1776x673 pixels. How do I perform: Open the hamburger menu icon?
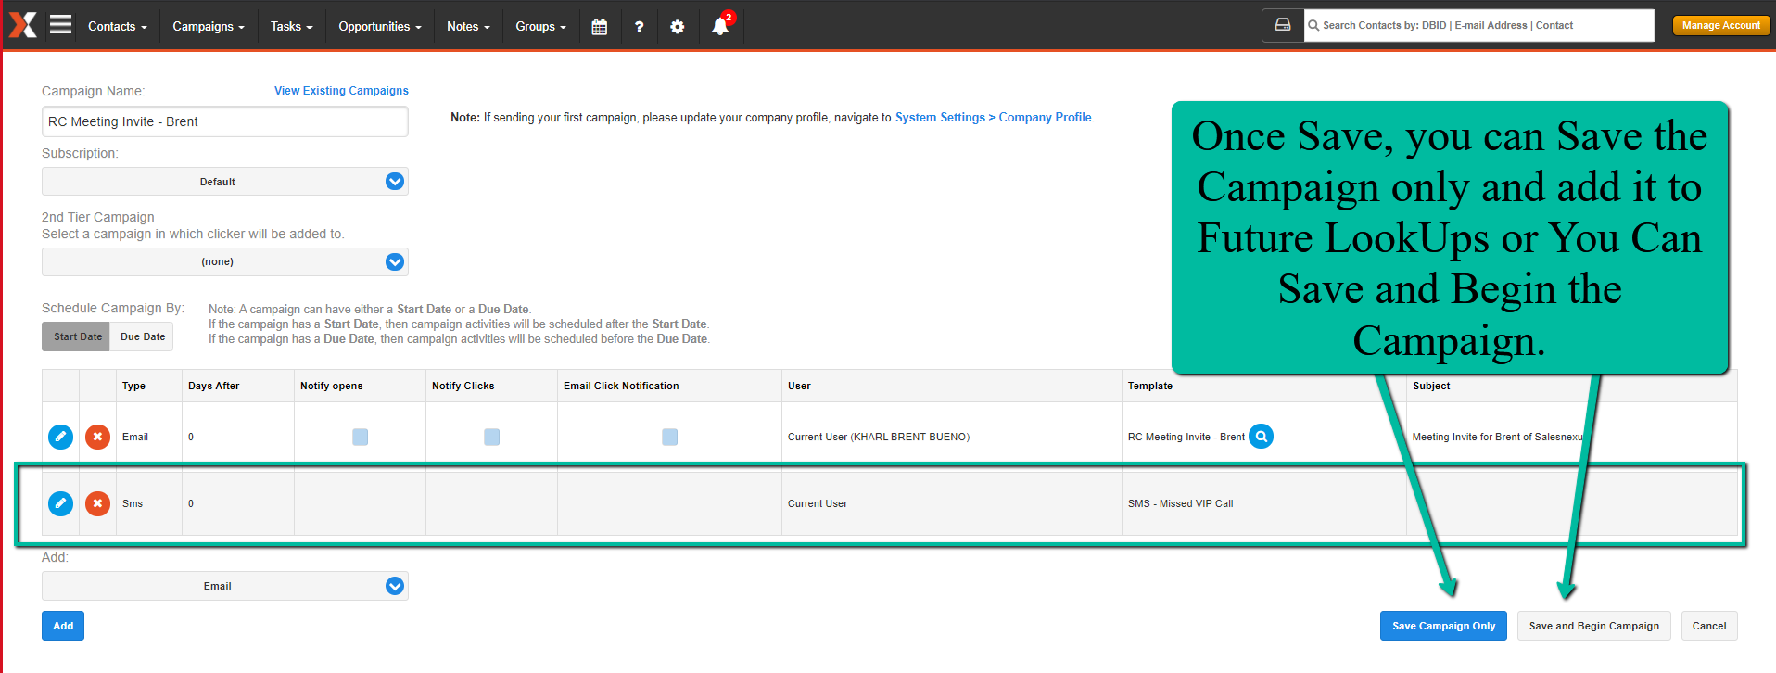[x=61, y=25]
